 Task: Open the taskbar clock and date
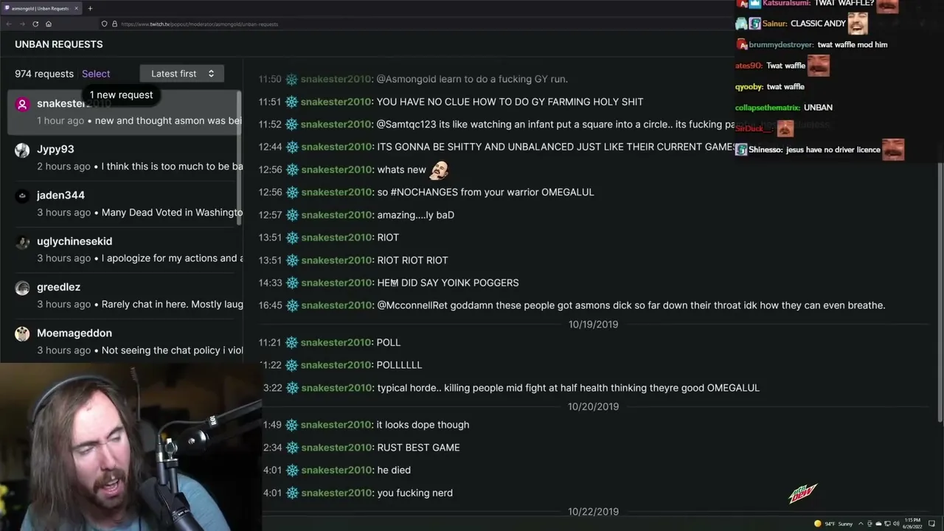pyautogui.click(x=914, y=524)
